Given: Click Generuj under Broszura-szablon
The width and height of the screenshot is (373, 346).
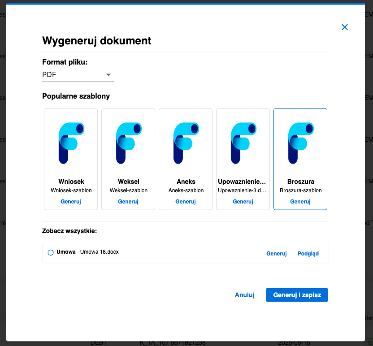Looking at the screenshot, I should (300, 202).
